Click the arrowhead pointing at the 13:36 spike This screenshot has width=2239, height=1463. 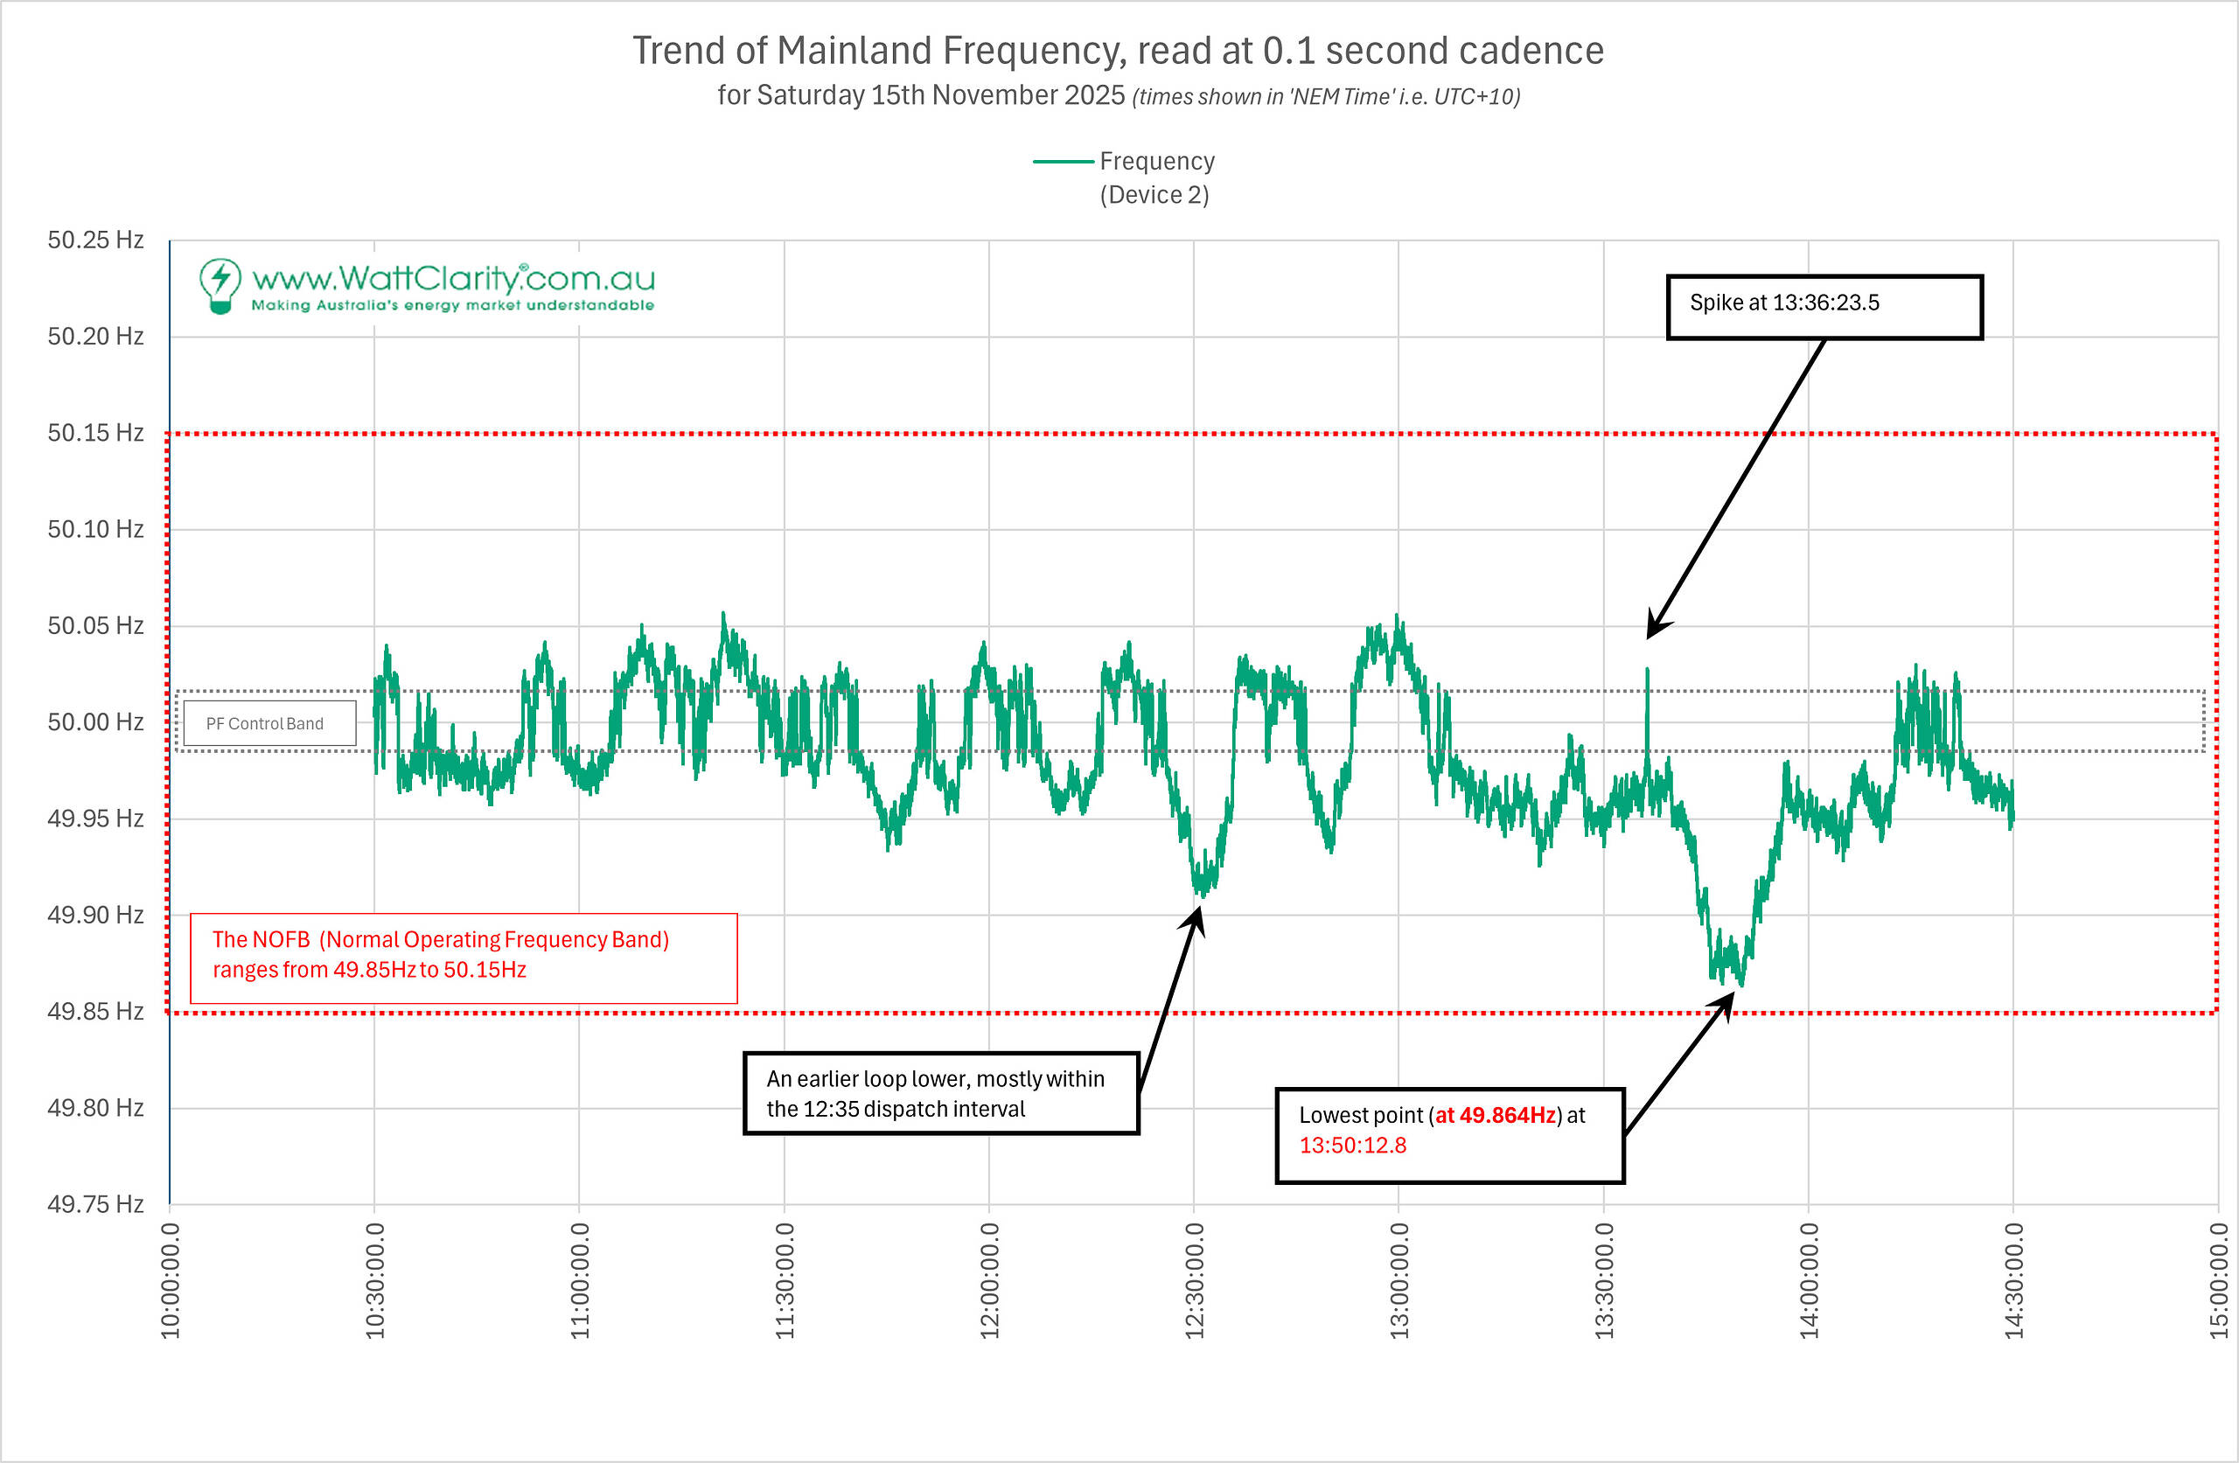pyautogui.click(x=1655, y=629)
